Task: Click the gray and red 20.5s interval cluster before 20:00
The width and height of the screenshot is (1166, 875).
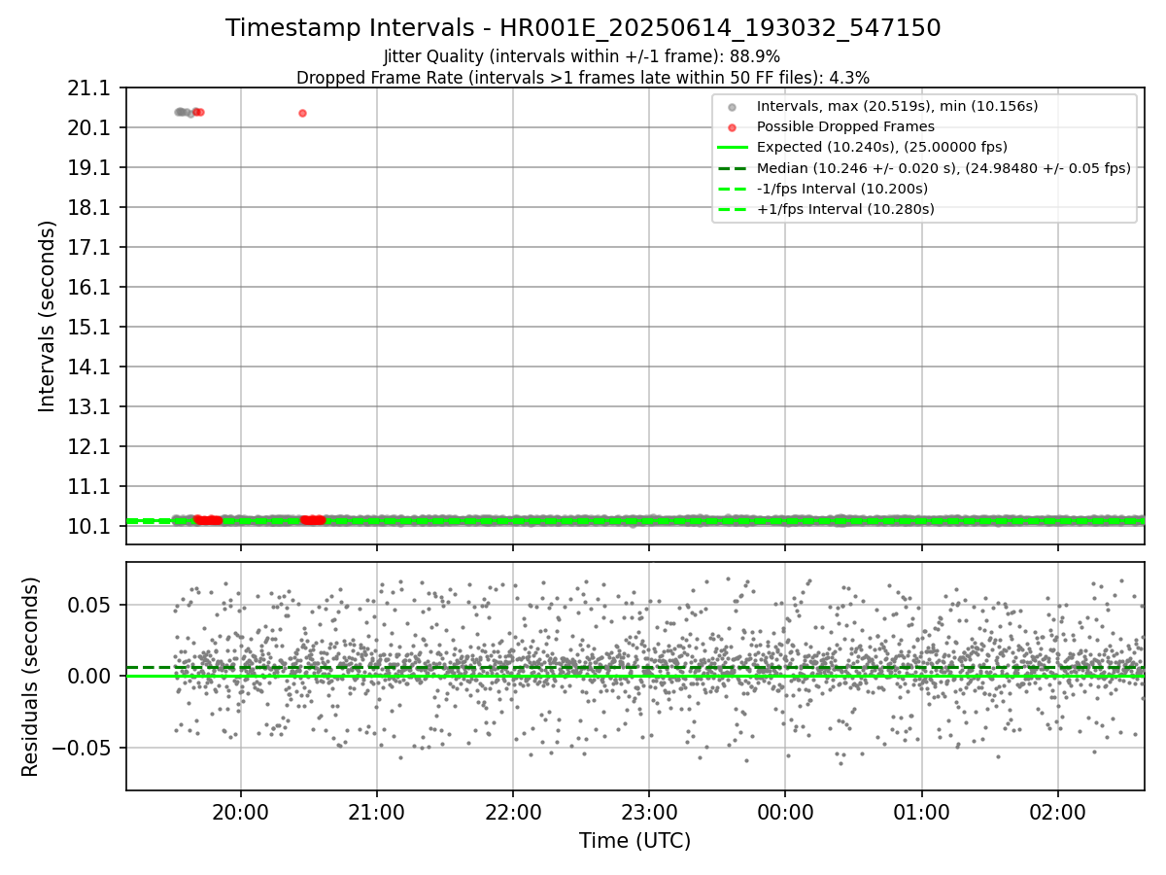Action: tap(189, 112)
